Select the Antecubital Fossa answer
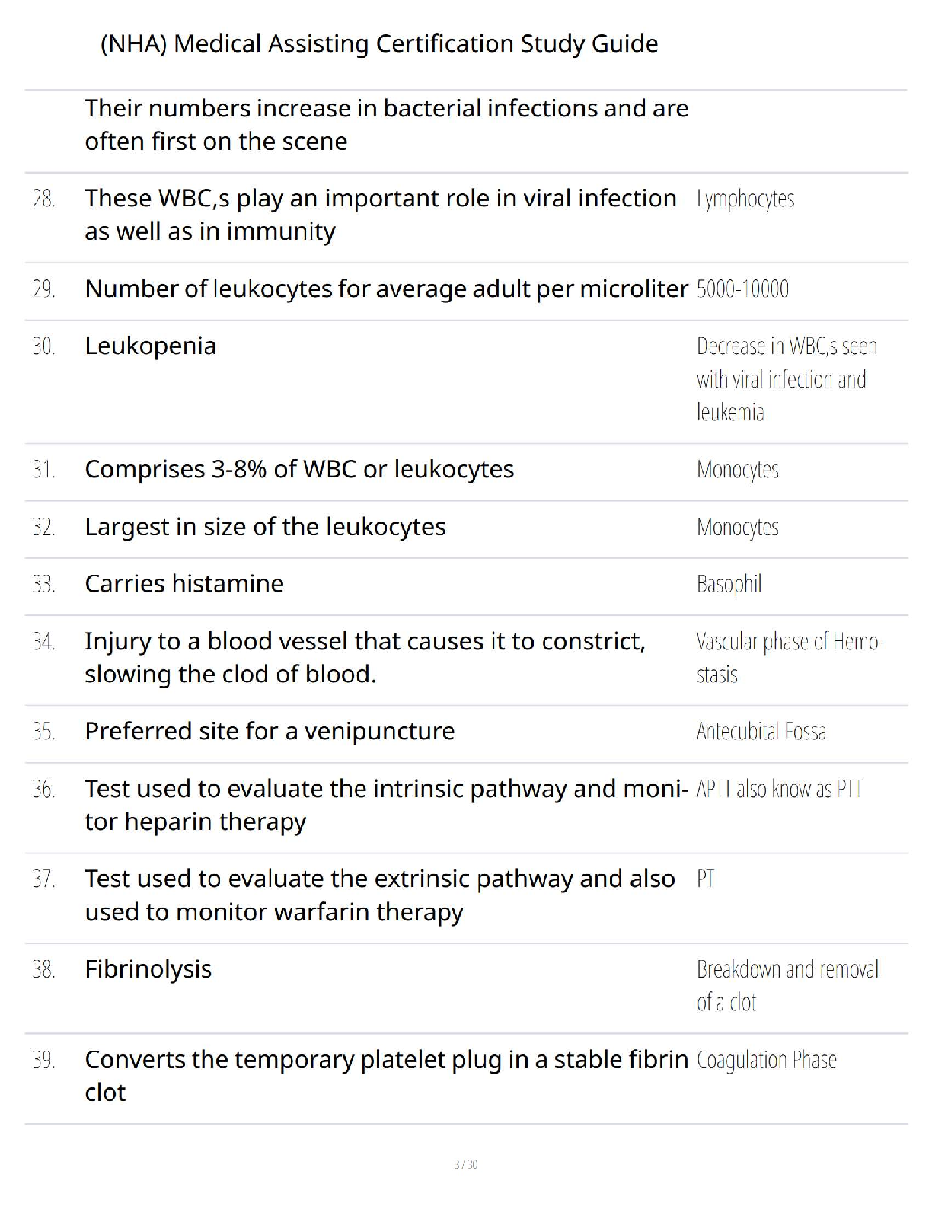932x1206 pixels. point(761,732)
